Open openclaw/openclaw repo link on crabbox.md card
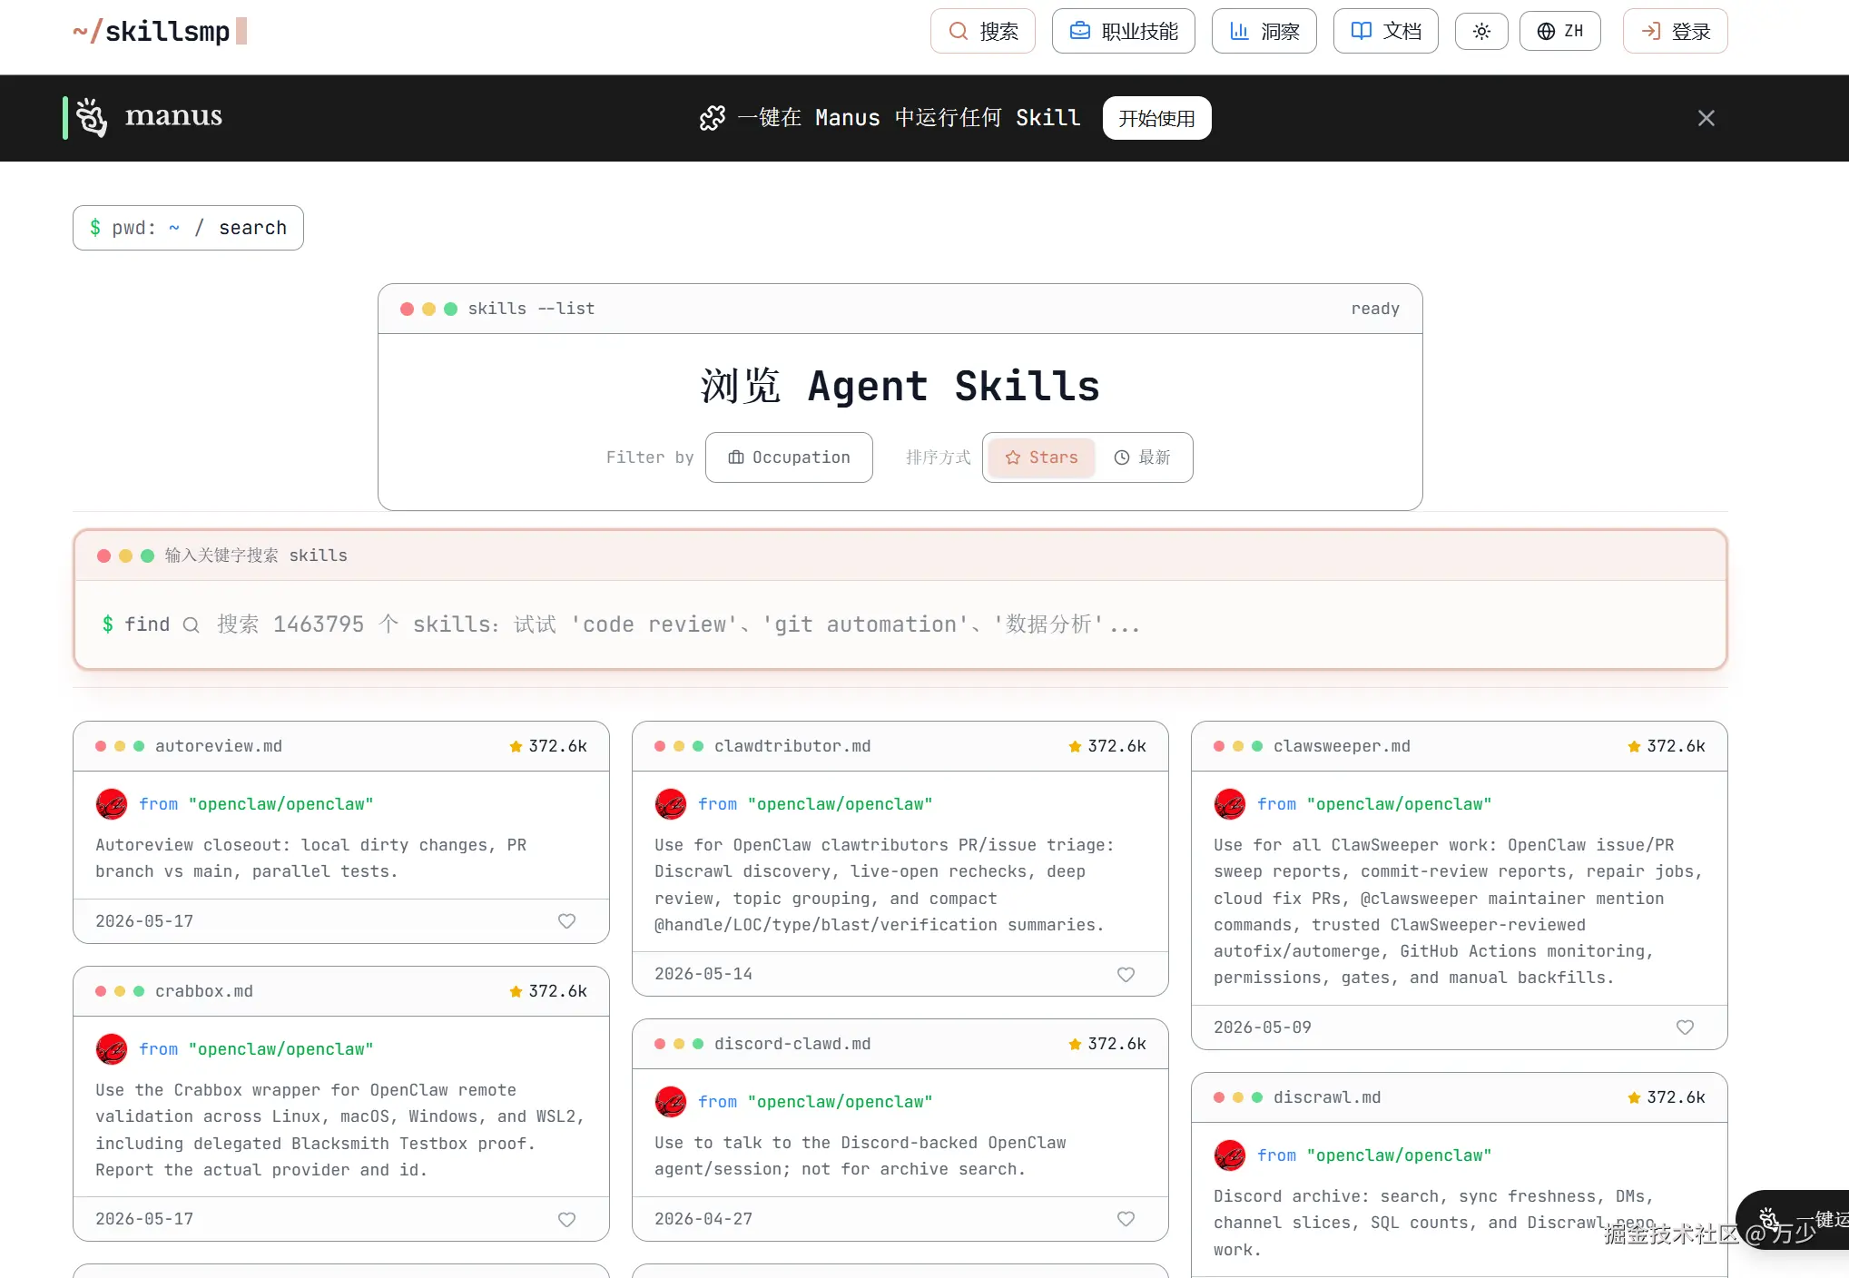This screenshot has width=1849, height=1278. [281, 1049]
